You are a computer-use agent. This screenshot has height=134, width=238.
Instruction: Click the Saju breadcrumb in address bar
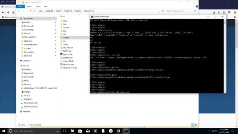40,11
